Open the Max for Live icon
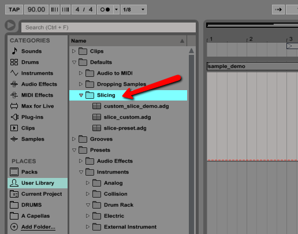 coord(14,106)
